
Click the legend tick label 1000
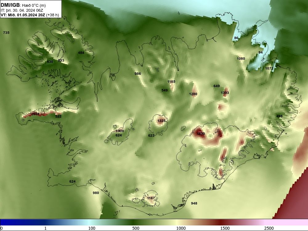(x=181, y=228)
